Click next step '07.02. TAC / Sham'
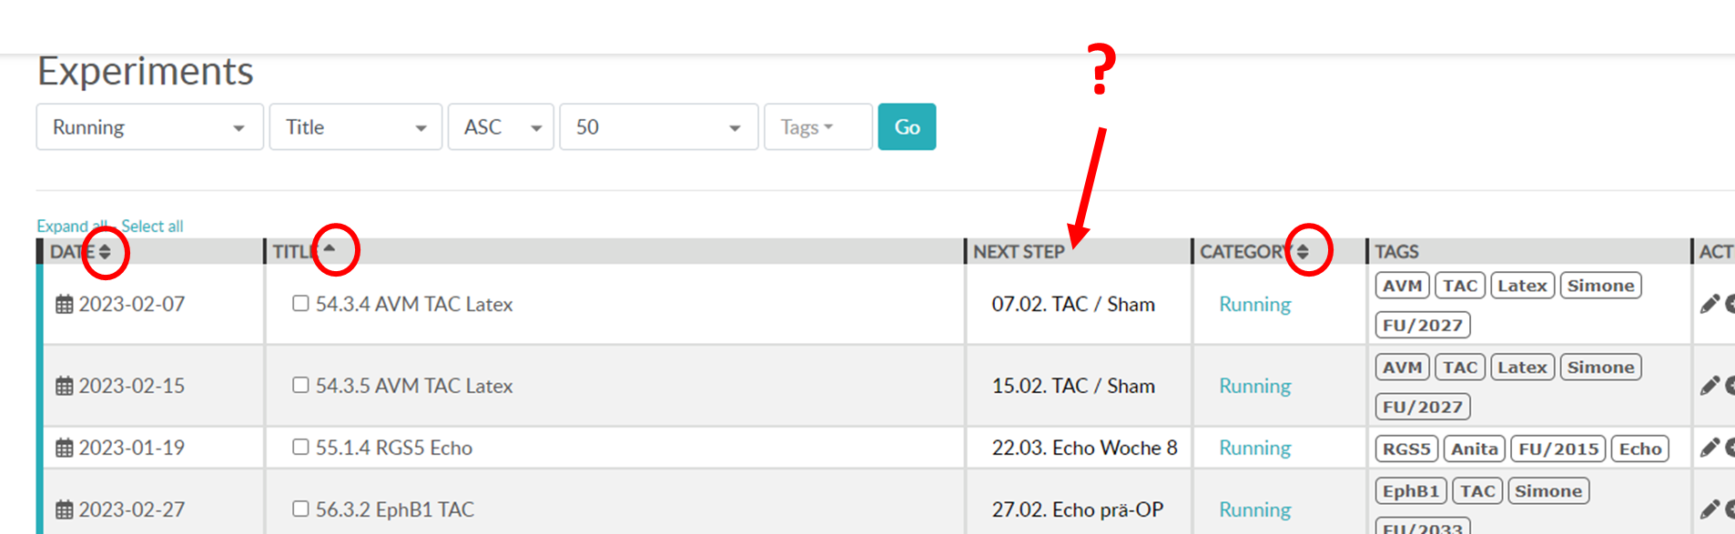1735x534 pixels. pyautogui.click(x=1073, y=305)
